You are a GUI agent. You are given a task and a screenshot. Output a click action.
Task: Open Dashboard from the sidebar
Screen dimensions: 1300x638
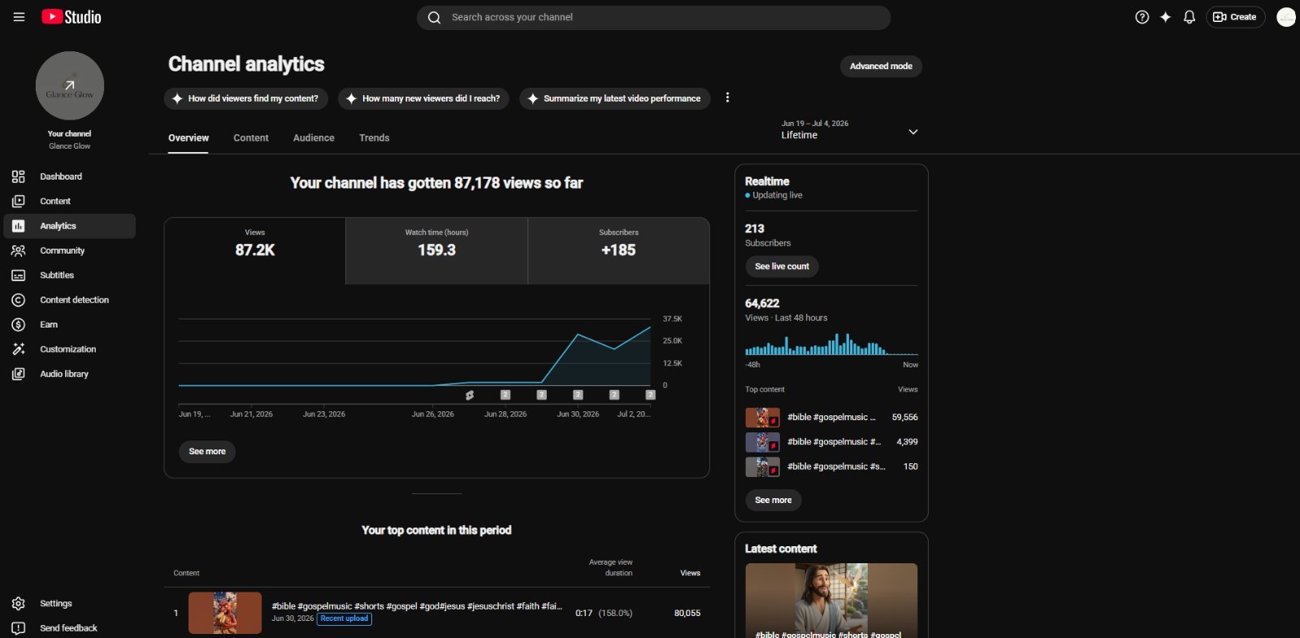(70, 176)
